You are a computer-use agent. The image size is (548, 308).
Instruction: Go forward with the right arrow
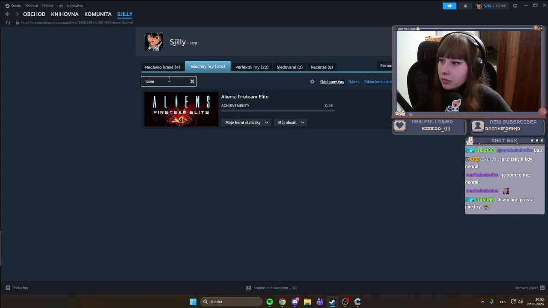[17, 14]
